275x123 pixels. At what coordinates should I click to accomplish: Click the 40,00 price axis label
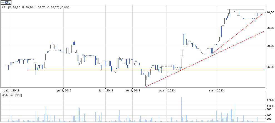click(270, 12)
